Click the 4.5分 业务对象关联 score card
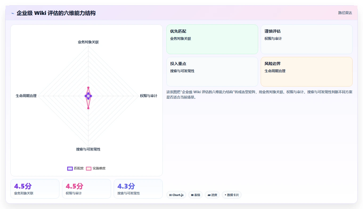Viewport: 363px width, 209px height. [x=35, y=189]
